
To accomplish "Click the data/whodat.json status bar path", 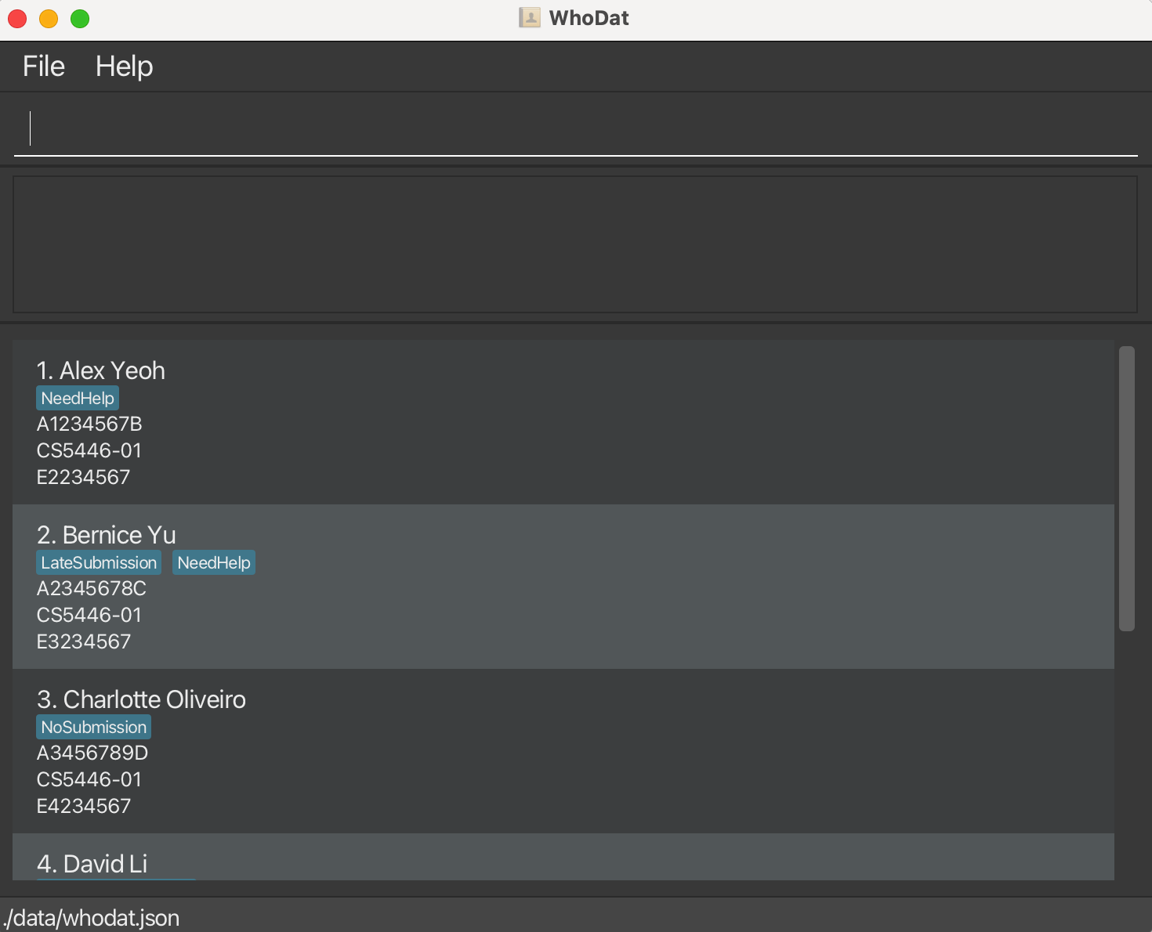I will click(92, 918).
